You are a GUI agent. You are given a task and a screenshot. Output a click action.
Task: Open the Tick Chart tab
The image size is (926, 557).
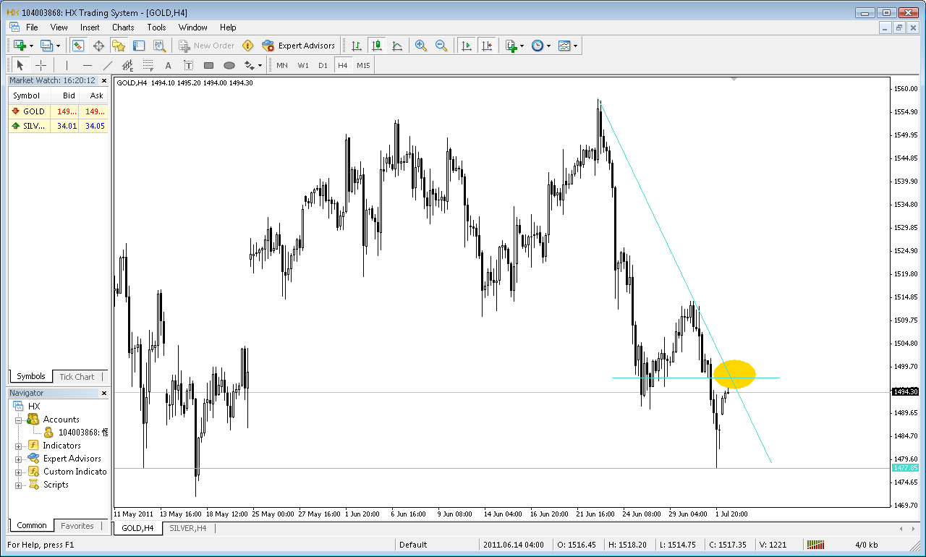click(x=77, y=376)
